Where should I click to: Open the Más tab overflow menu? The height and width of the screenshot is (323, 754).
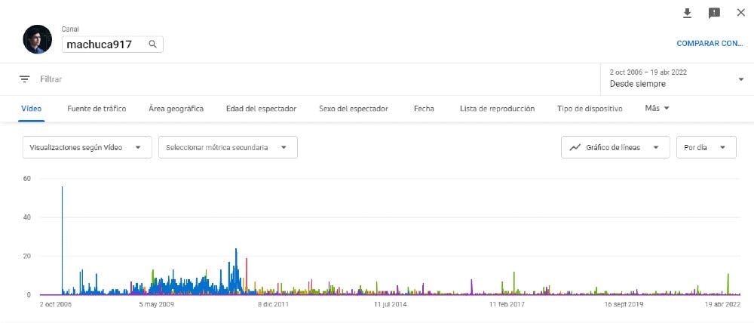(657, 108)
